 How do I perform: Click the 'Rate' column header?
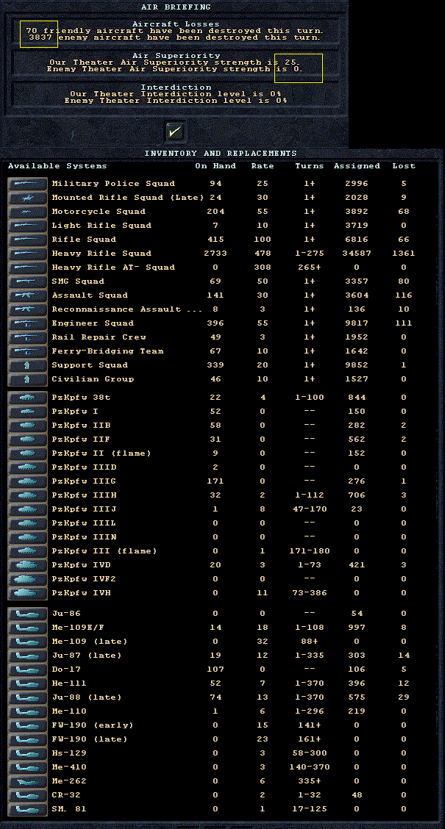tap(263, 166)
